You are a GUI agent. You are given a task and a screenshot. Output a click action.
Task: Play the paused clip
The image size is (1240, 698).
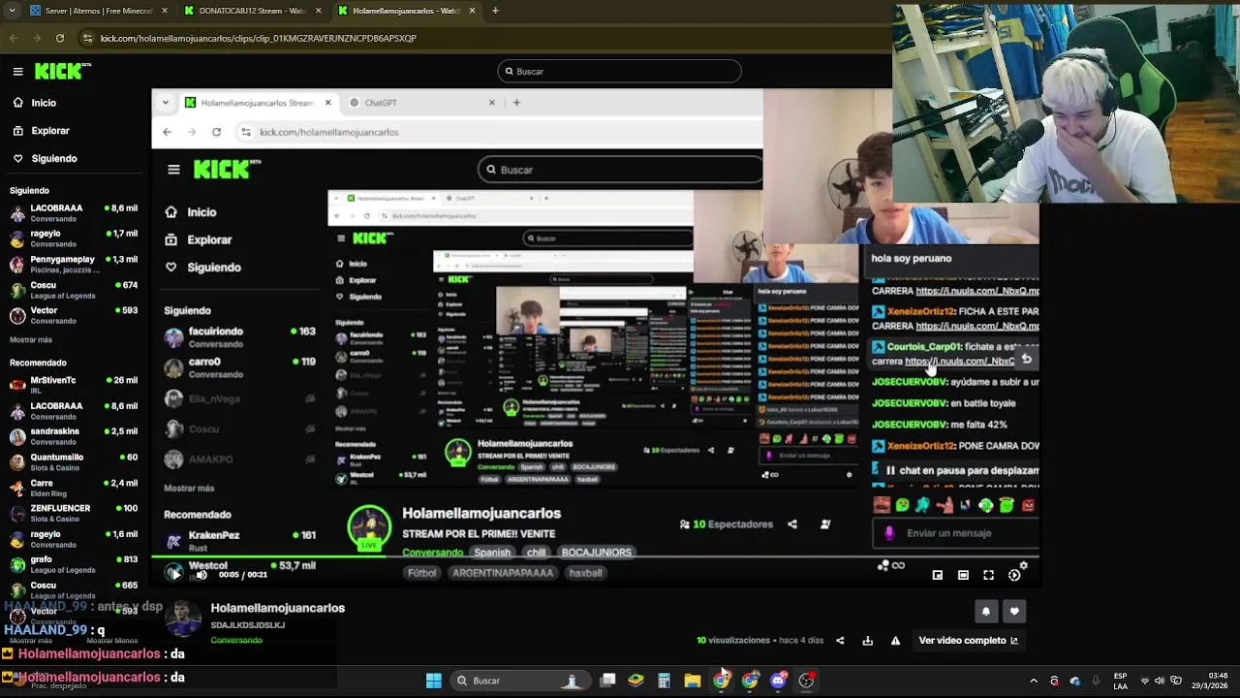(174, 574)
